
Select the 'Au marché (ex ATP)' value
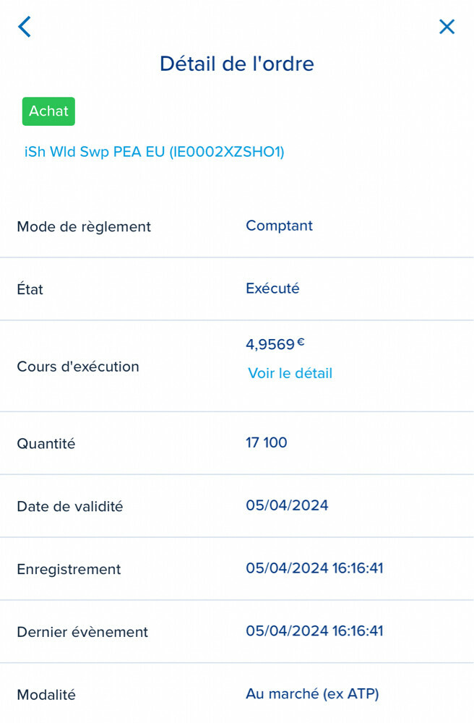click(312, 694)
